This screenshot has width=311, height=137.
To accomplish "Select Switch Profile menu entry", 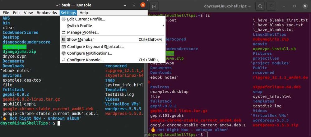I will coord(113,26).
